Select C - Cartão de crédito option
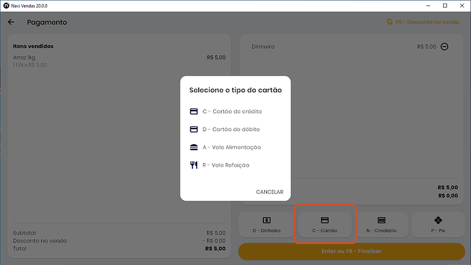 coord(232,111)
